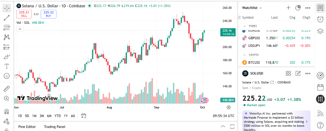This screenshot has height=131, width=326.
Task: Open the economic Calendar panel
Action: [320, 87]
